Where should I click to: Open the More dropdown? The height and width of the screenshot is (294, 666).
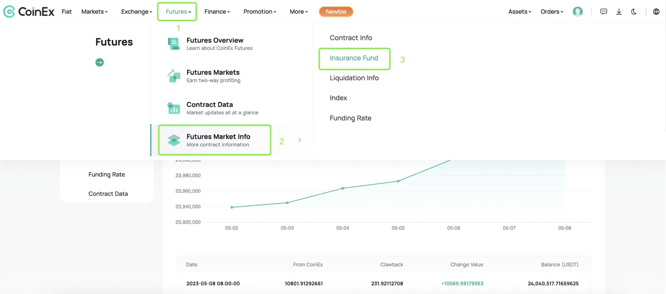(x=299, y=12)
